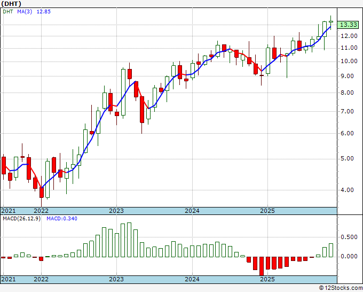Click the tallest green MACD bar in early 2023
Screen dimensions: 363x292
tap(129, 240)
